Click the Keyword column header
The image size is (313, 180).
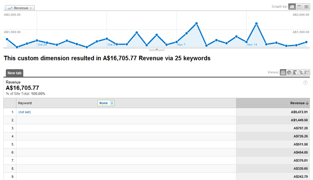coord(25,103)
